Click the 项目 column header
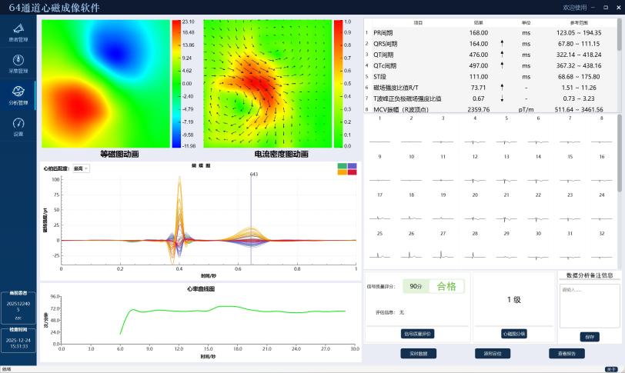The width and height of the screenshot is (625, 373). 418,23
